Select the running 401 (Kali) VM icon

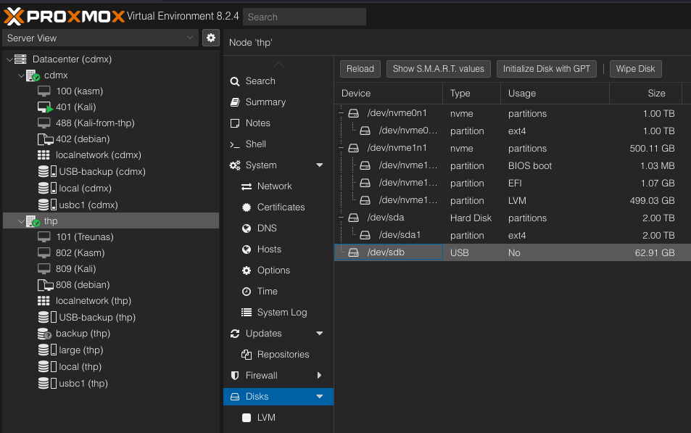[44, 107]
